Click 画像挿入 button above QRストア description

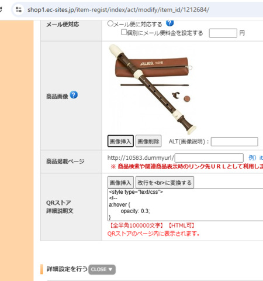point(120,183)
